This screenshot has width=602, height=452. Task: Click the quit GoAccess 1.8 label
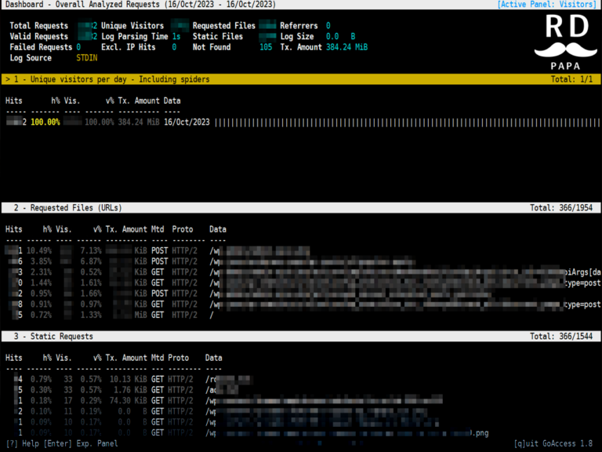554,443
